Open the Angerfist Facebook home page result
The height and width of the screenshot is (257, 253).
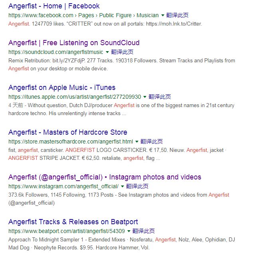(x=54, y=6)
